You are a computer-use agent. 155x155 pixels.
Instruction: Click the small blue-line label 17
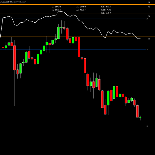coord(147,19)
